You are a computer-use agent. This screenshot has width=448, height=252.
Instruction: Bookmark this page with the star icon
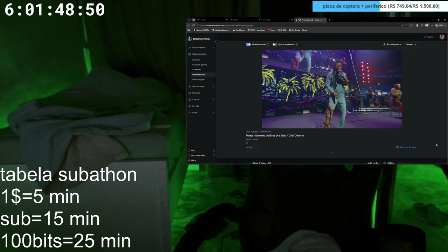(x=407, y=25)
